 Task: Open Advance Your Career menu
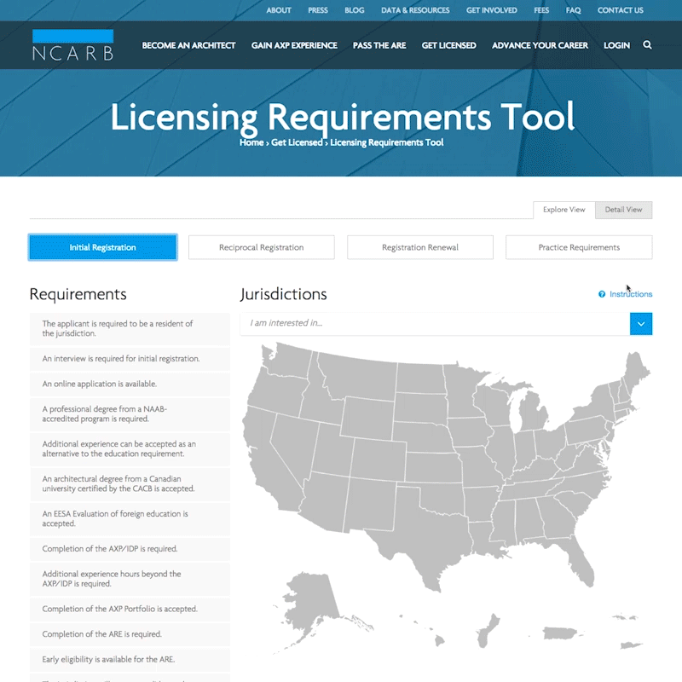540,45
